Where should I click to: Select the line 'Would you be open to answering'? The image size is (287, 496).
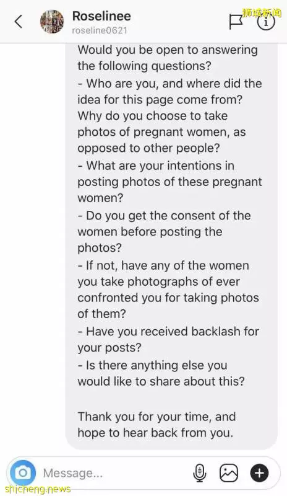(x=168, y=50)
